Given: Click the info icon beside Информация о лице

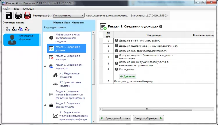Looking at the screenshot, I should 51,38.
